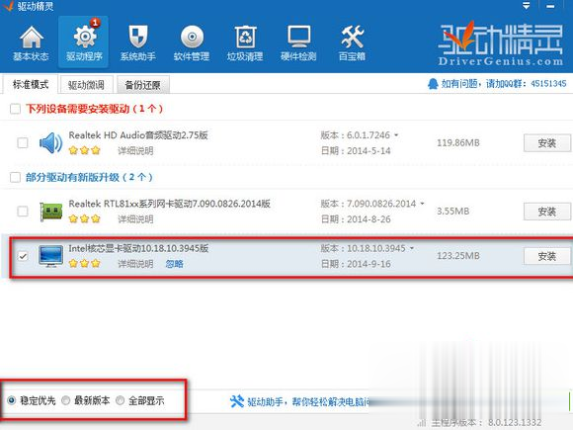
Task: Click the 119.86MB size value
Action: [x=458, y=143]
